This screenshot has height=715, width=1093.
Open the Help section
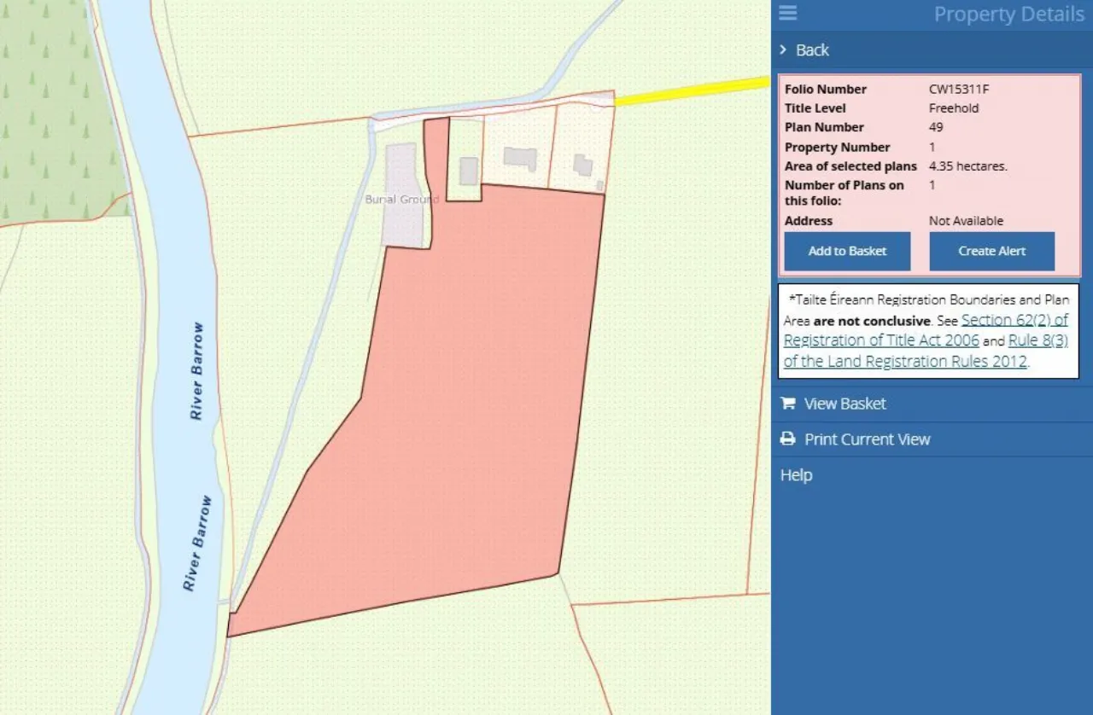796,474
